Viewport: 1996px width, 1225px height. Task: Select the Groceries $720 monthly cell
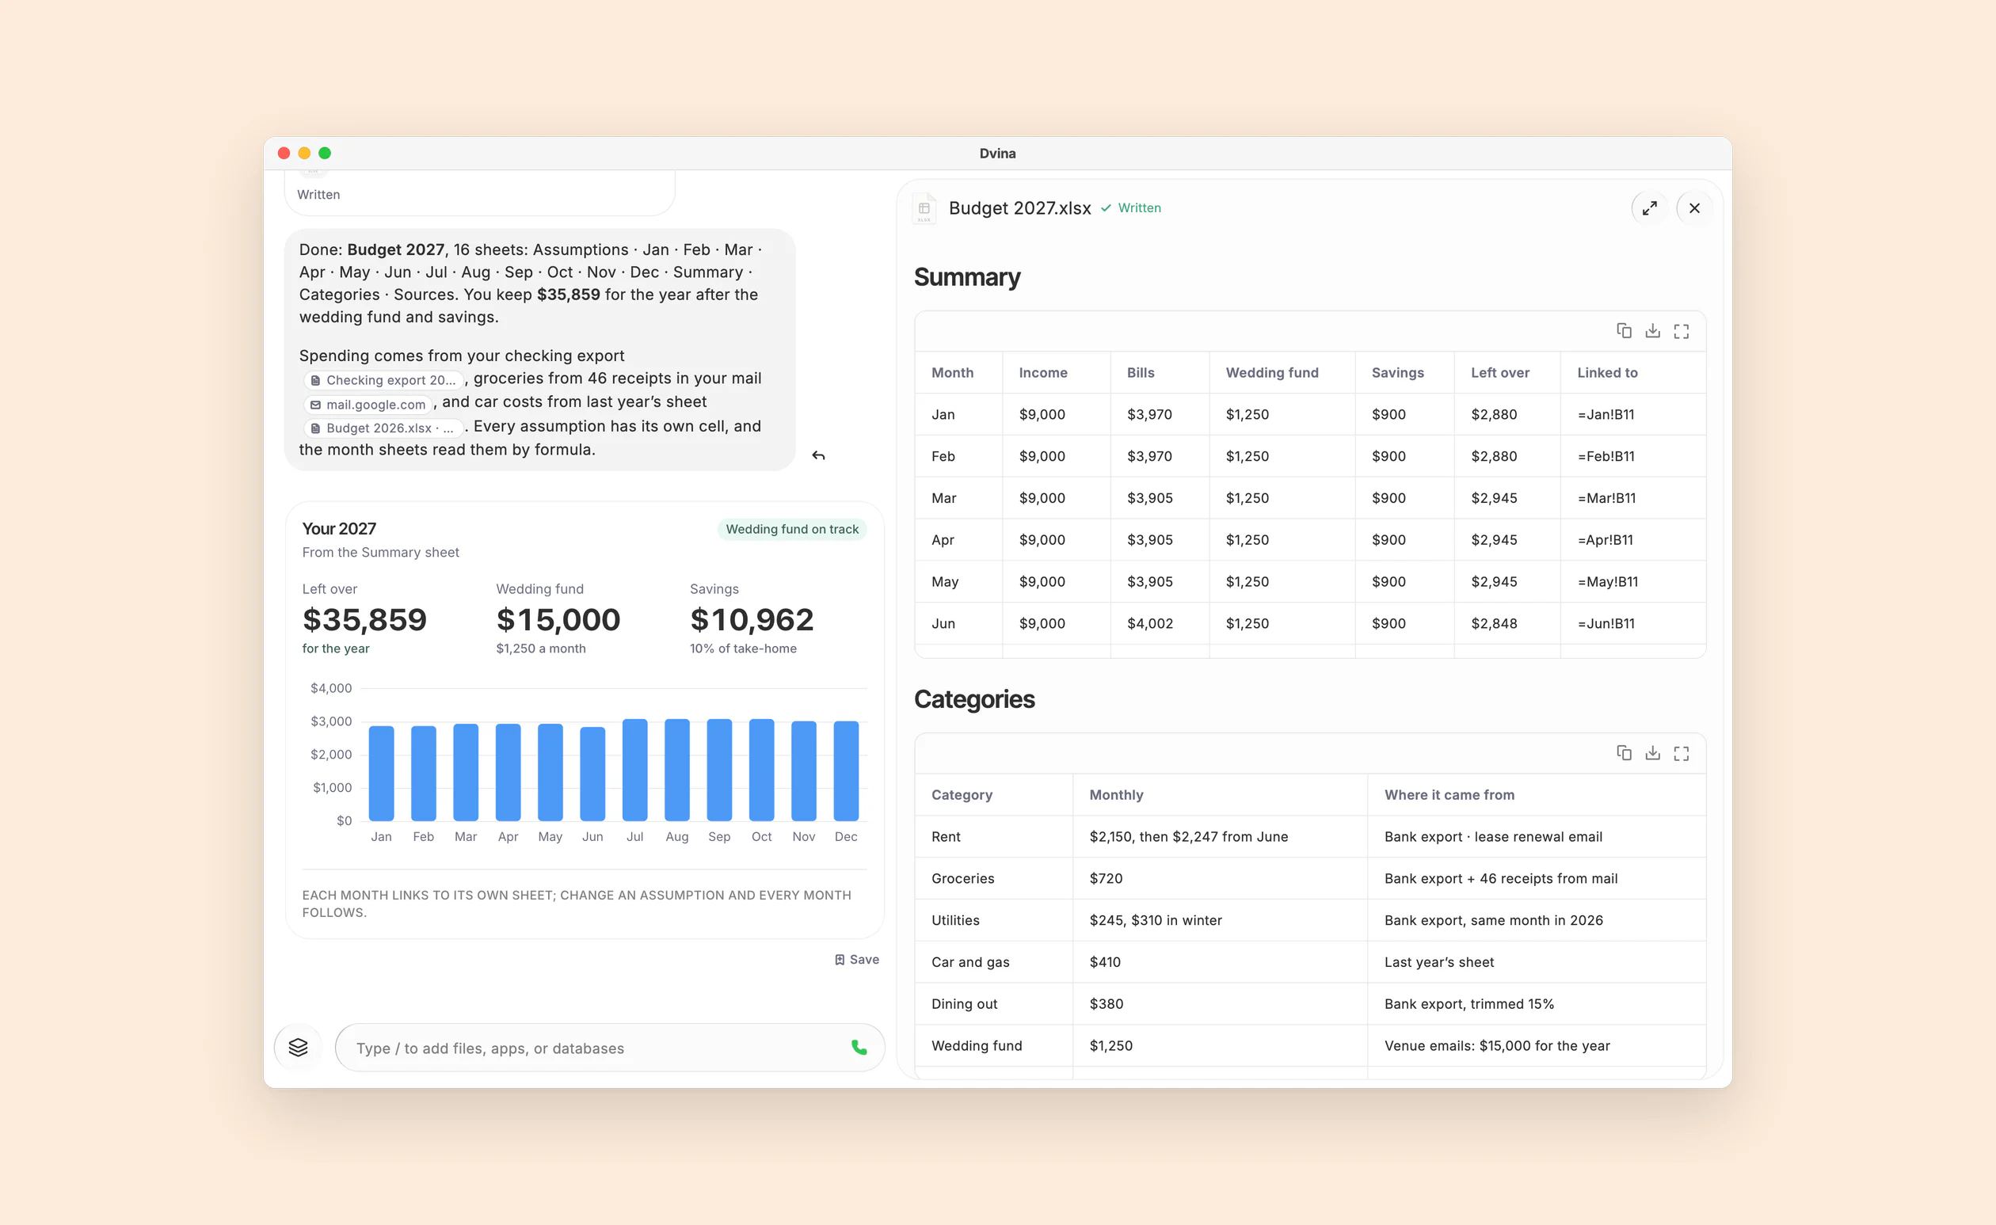(x=1220, y=878)
